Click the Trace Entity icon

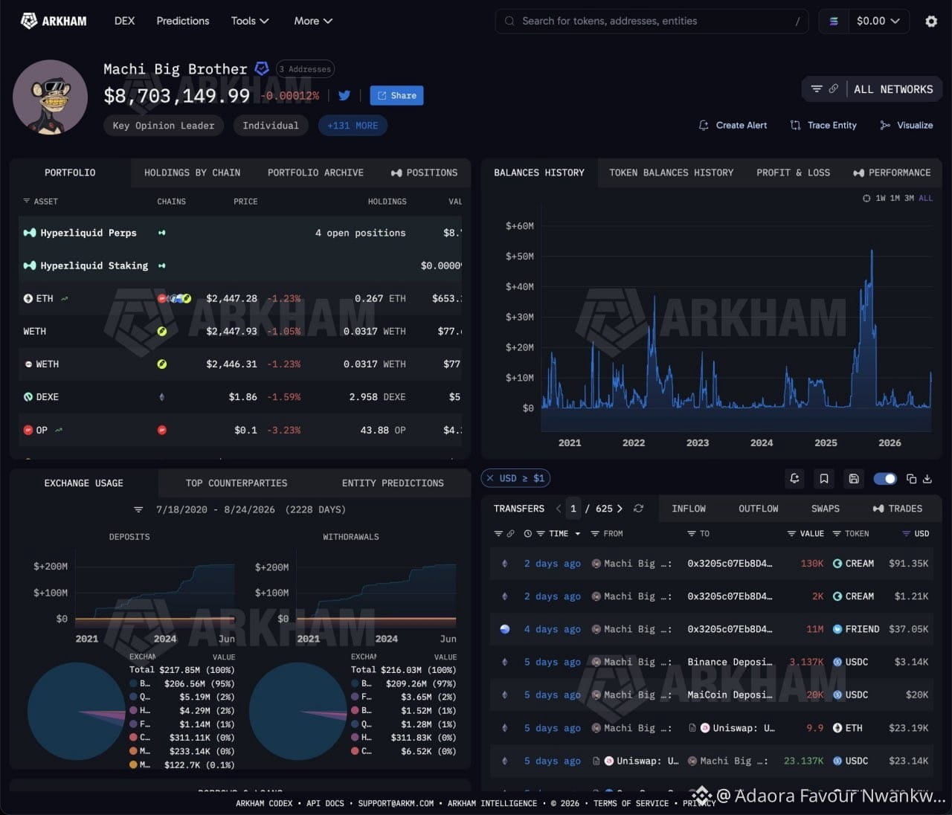(x=796, y=125)
